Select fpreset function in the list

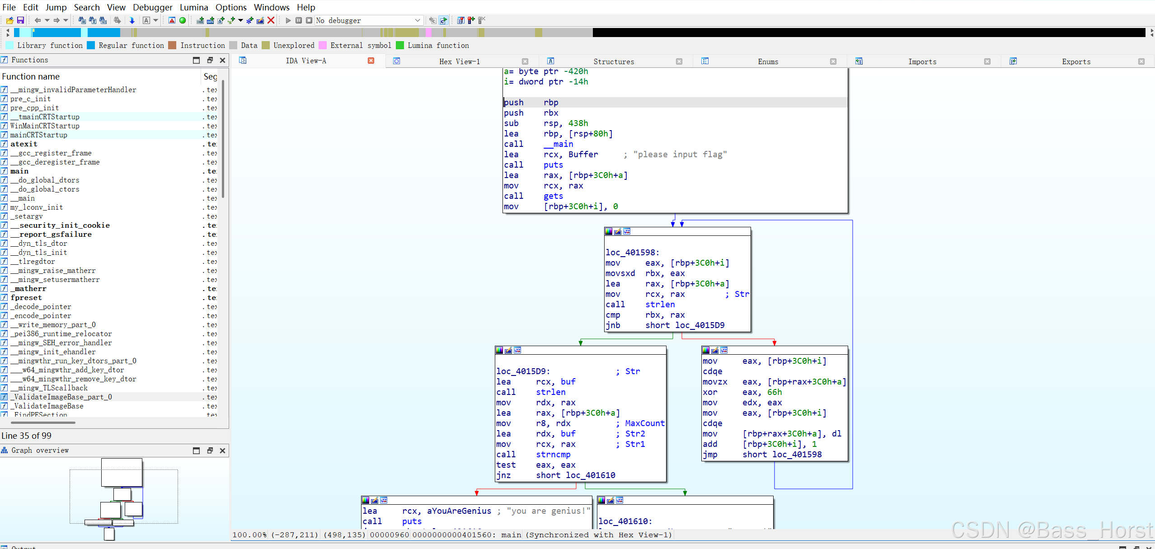click(26, 298)
